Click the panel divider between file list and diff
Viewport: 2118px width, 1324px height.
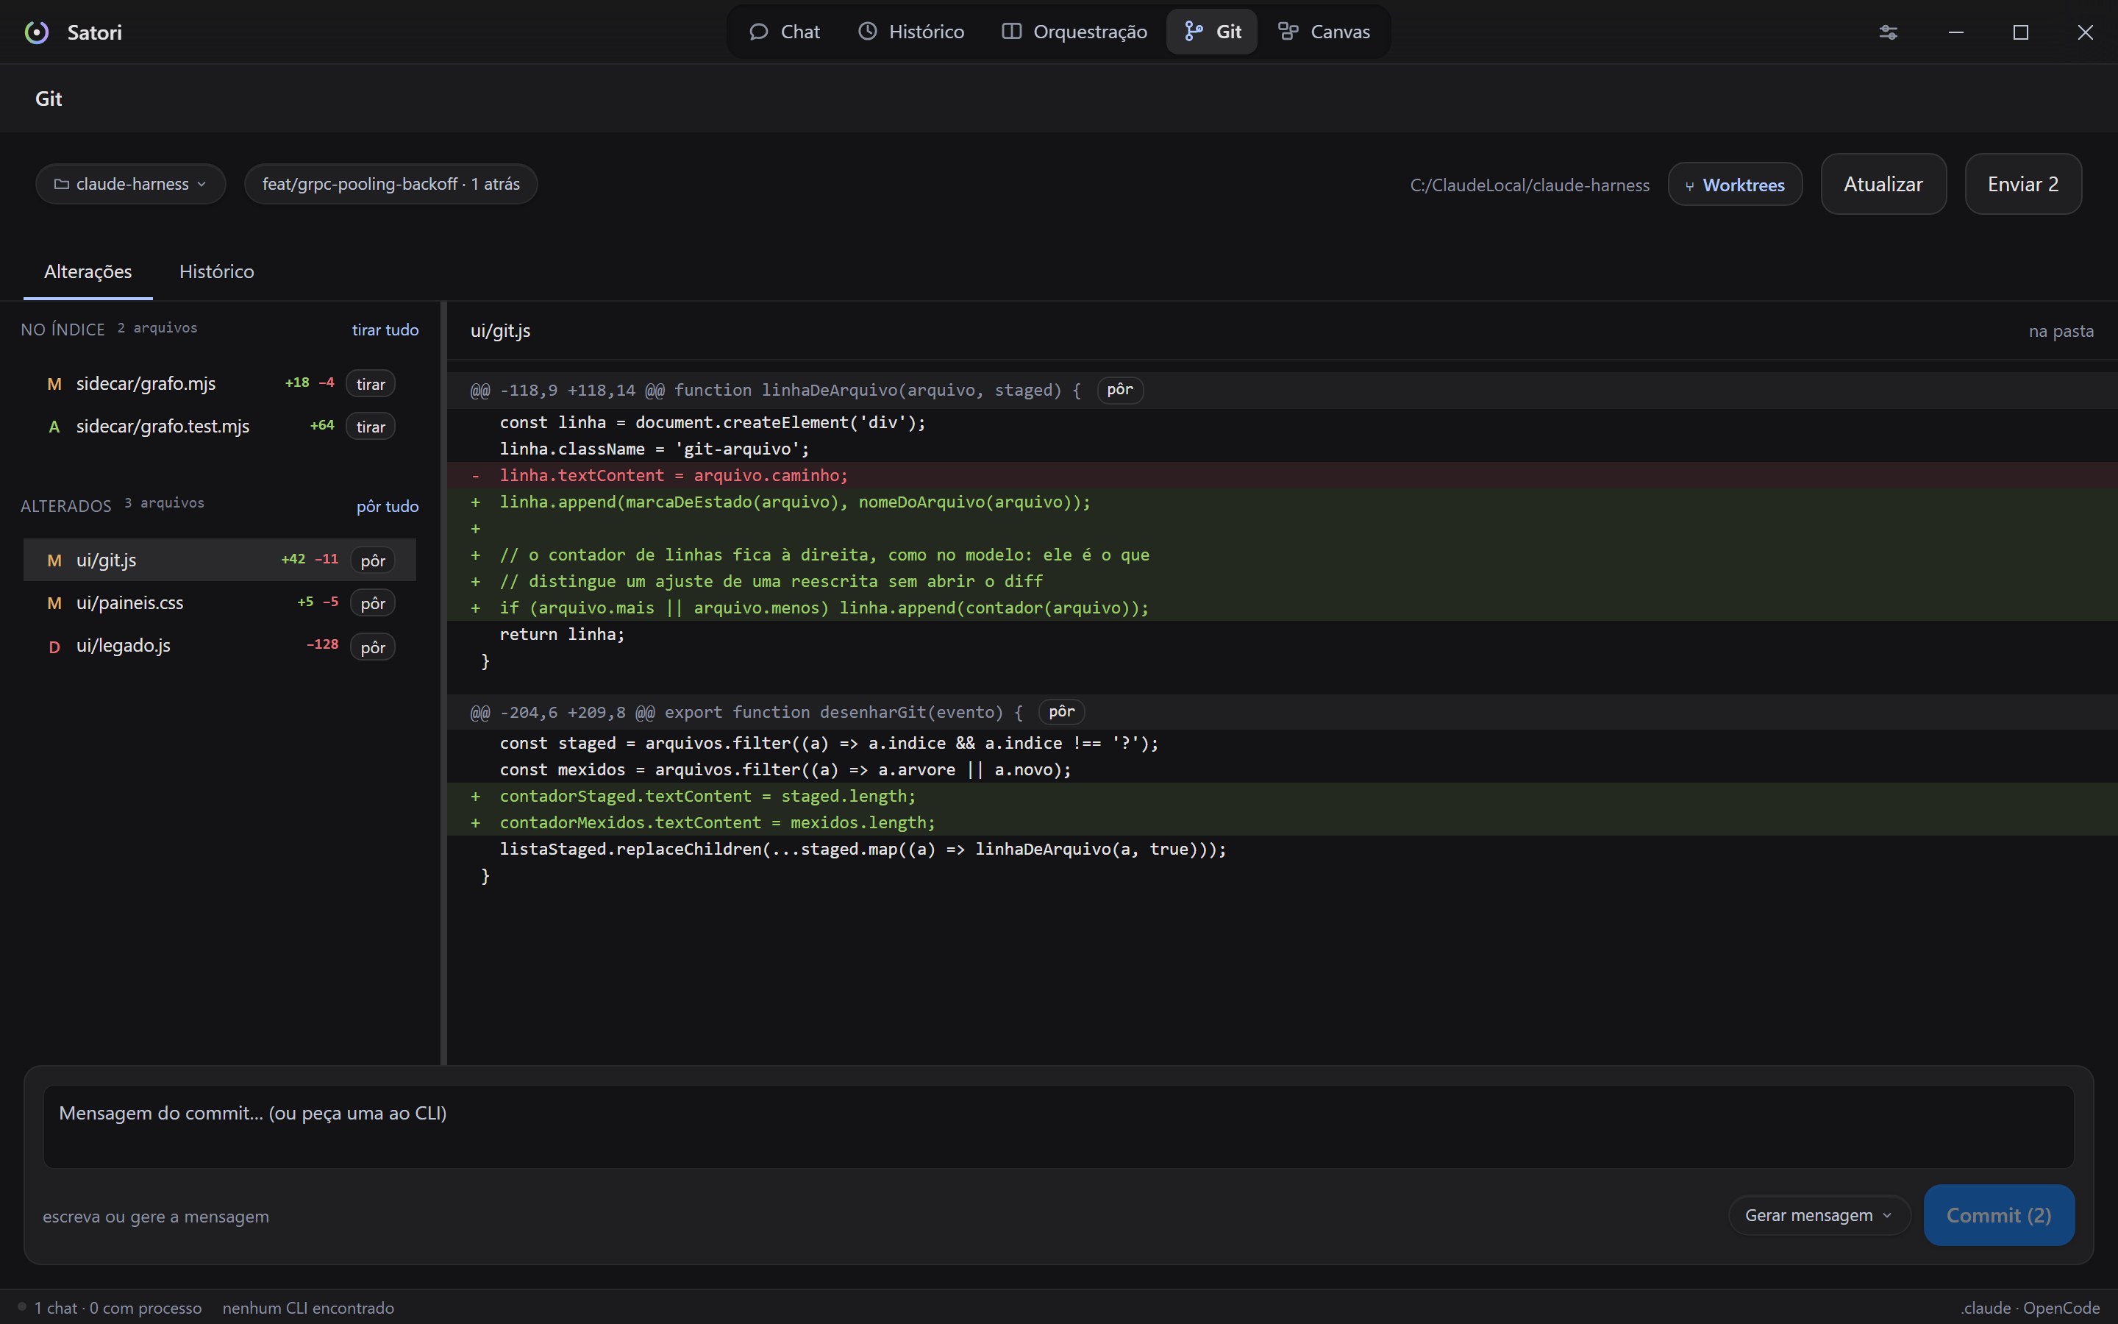click(x=443, y=683)
